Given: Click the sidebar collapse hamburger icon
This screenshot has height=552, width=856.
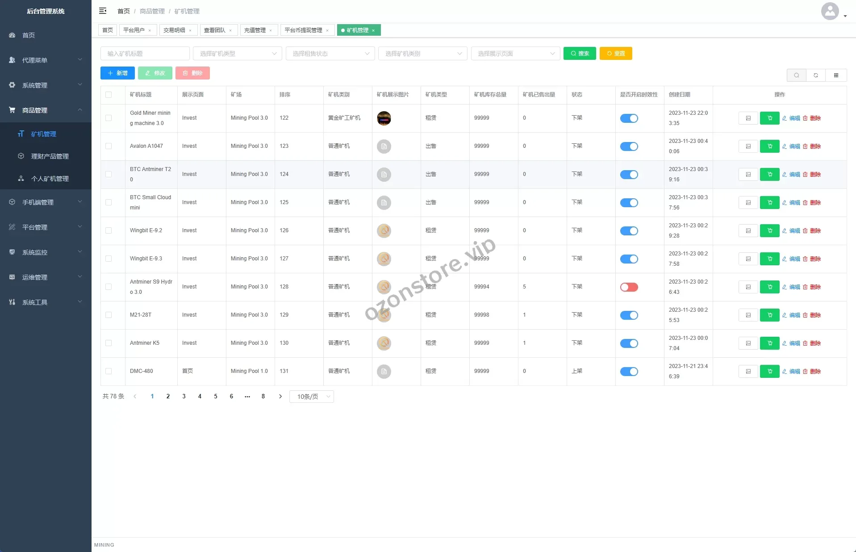Looking at the screenshot, I should pyautogui.click(x=103, y=11).
